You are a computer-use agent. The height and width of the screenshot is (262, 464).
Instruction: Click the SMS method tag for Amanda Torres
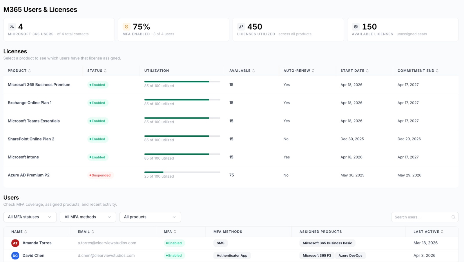click(x=220, y=243)
